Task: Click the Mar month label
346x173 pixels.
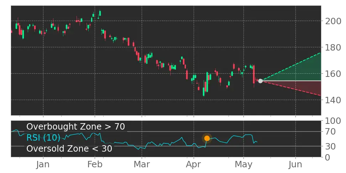Action: [x=142, y=164]
